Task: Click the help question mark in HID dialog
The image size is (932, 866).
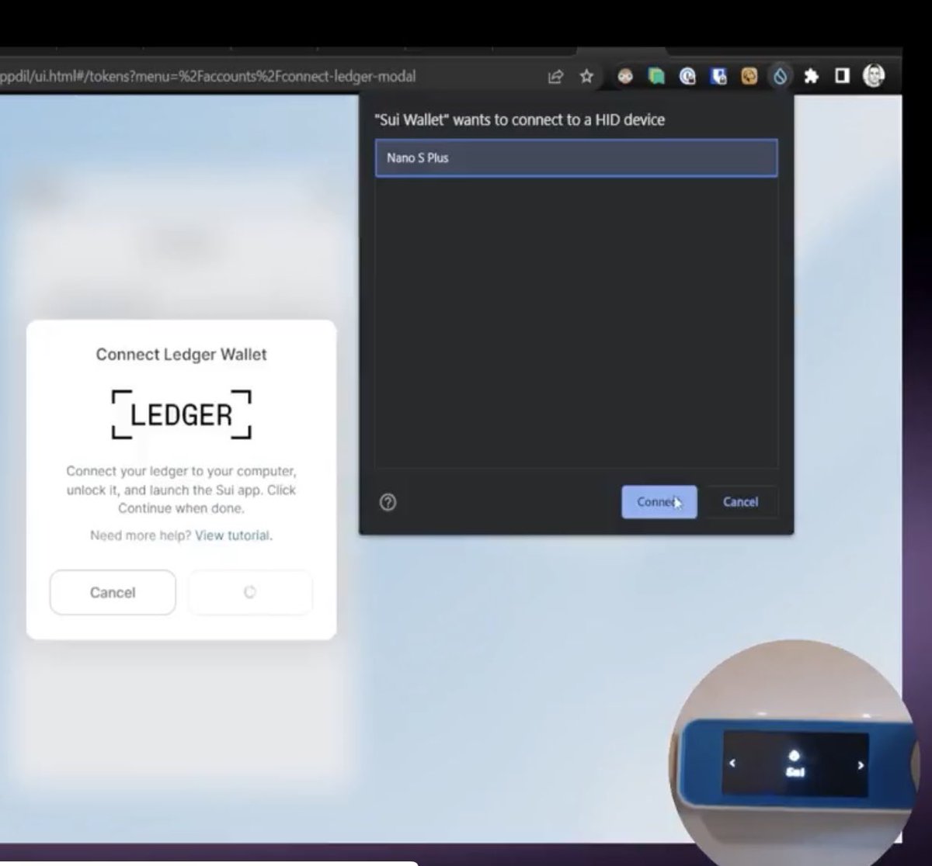Action: (x=388, y=502)
